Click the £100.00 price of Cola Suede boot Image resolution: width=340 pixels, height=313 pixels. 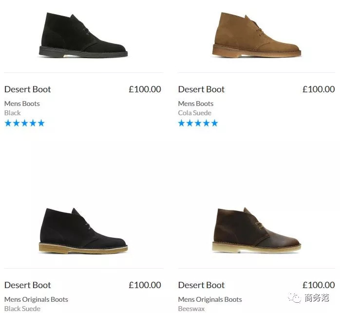[319, 89]
